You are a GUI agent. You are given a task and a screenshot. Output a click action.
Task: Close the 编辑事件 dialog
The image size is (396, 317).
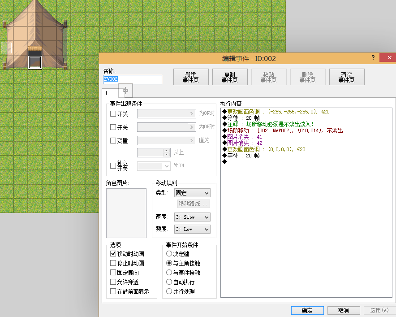coord(389,58)
